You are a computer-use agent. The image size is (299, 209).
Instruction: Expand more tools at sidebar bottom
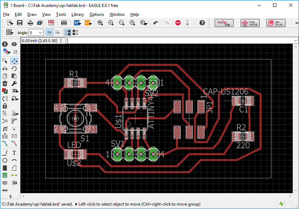(10, 196)
